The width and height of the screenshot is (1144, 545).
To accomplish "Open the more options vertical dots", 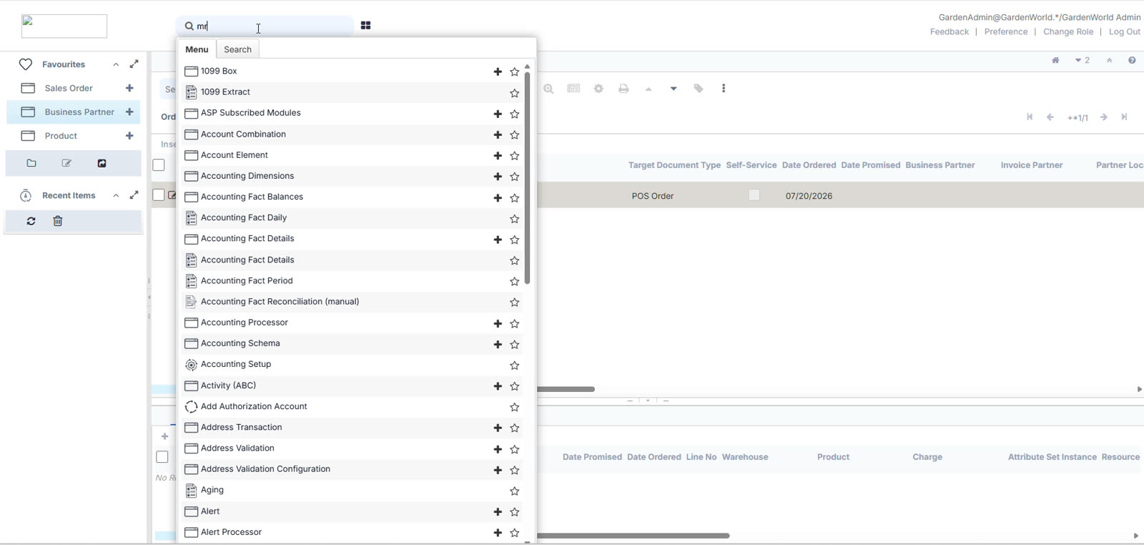I will 724,89.
